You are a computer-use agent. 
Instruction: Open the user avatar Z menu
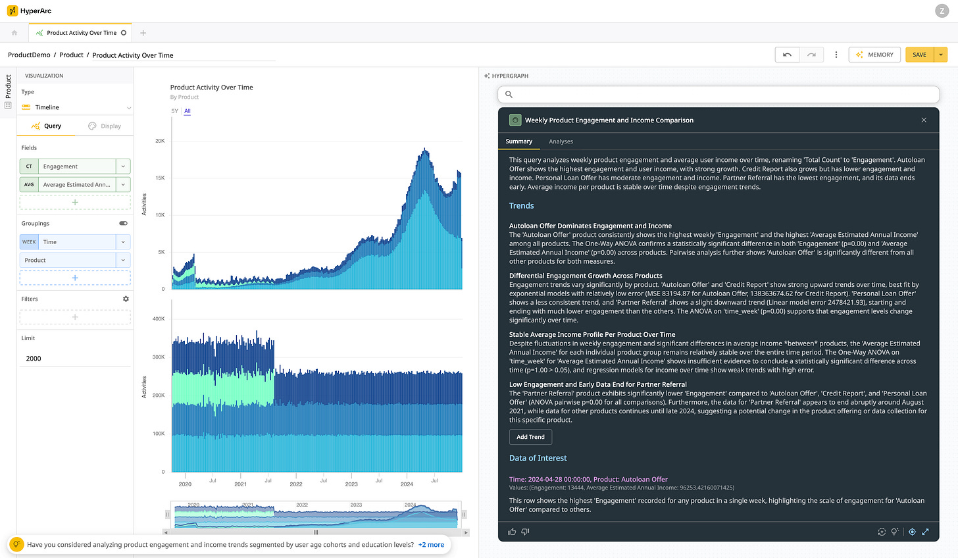point(941,11)
